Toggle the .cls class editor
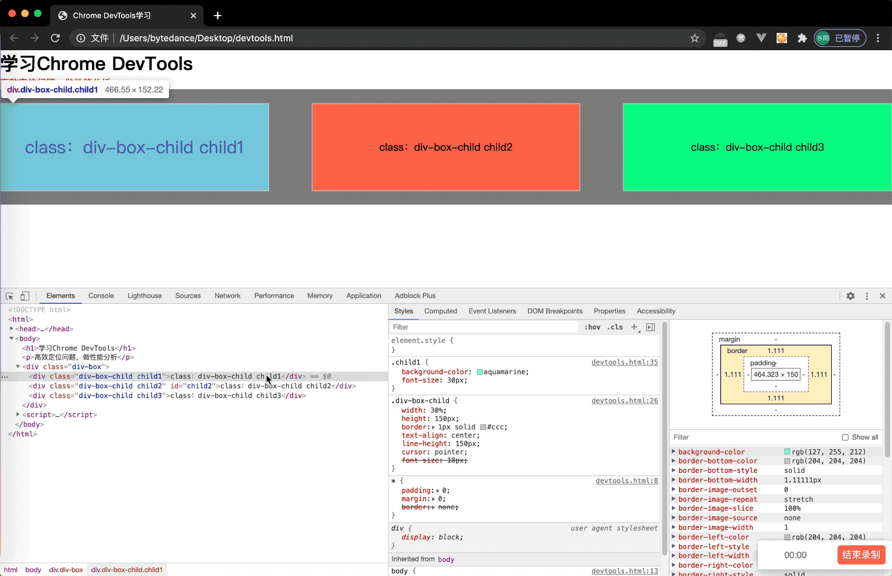Screen dimensions: 892x576 pos(615,327)
